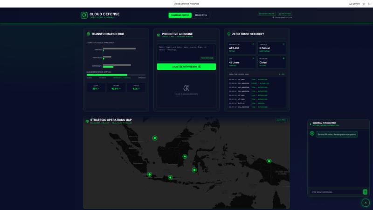Screen dimensions: 373x210
Task: Click the Device toggle in top bar
Action: point(354,4)
